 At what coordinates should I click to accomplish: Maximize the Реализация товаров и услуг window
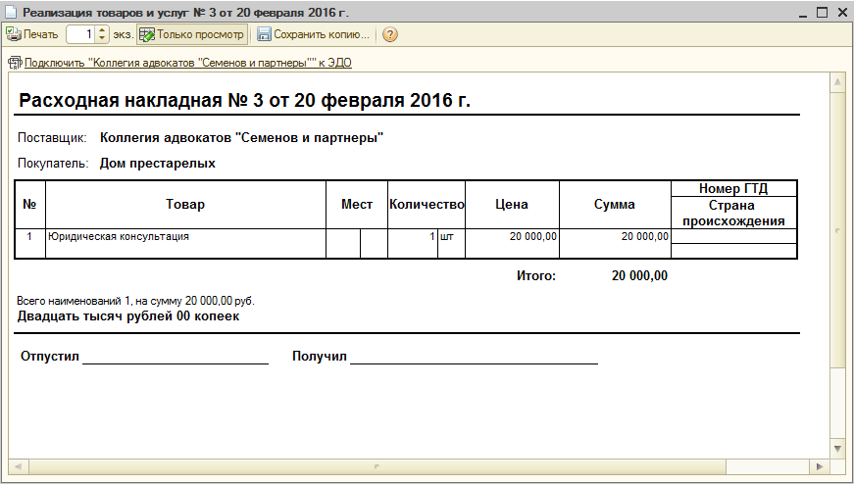(822, 12)
